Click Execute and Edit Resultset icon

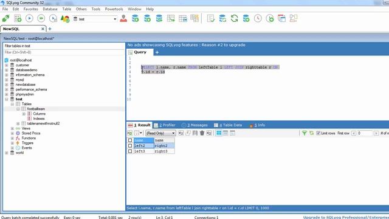click(53, 19)
